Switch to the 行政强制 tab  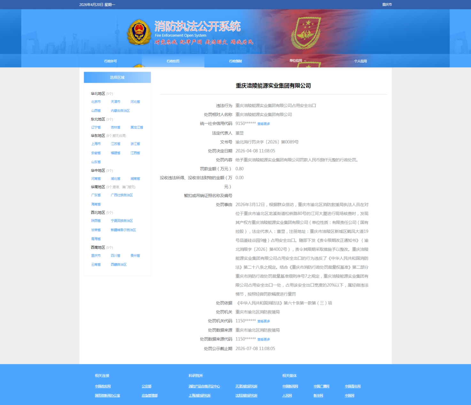pos(235,61)
